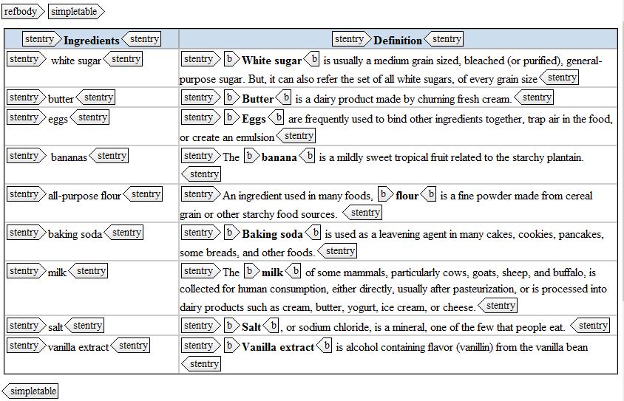This screenshot has height=401, width=624.
Task: Click closing b tag after bold Salt
Action: (271, 326)
